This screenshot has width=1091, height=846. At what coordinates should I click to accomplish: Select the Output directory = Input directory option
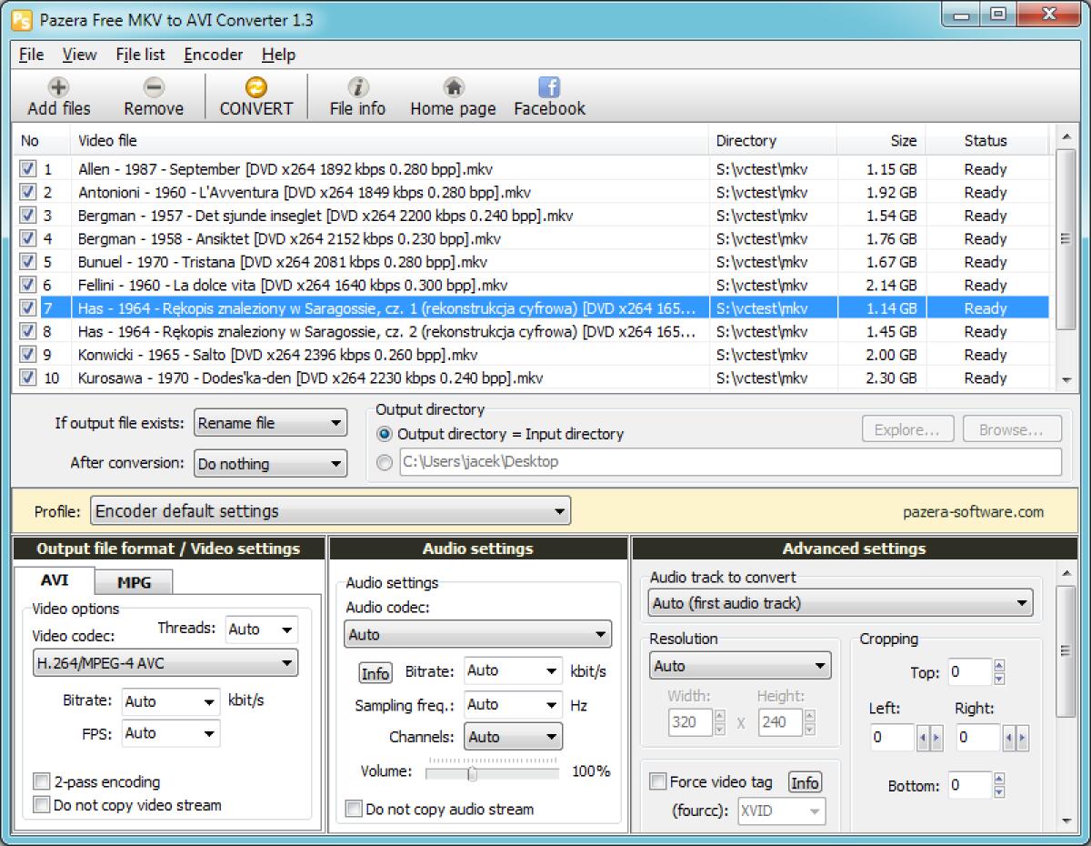click(385, 434)
